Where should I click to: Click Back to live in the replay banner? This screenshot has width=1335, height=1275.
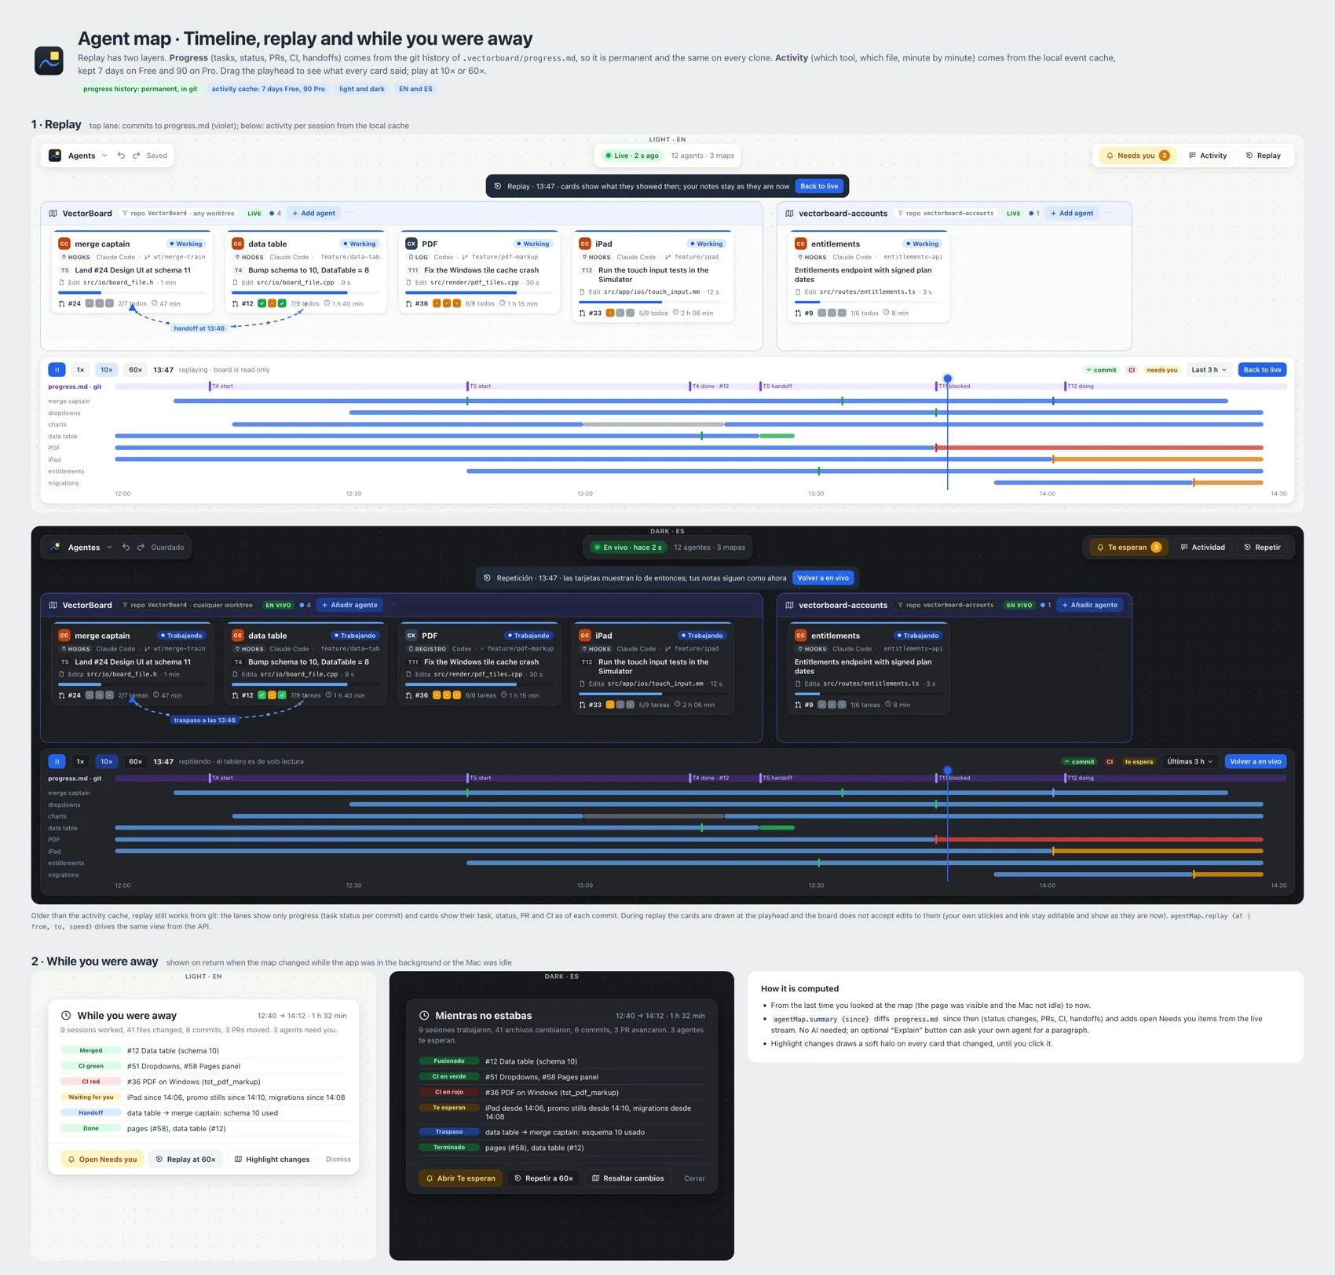pyautogui.click(x=819, y=186)
